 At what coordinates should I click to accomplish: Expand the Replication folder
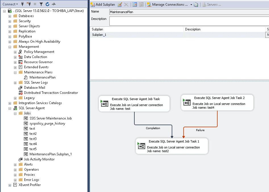click(10, 32)
